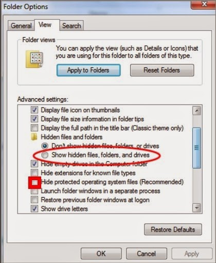Uncheck Show drive letters
Viewport: 216px width, 263px height.
click(34, 208)
